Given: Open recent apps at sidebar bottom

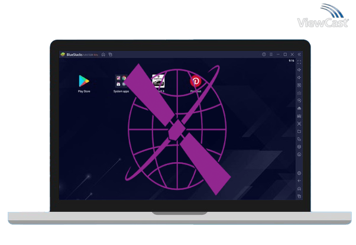Looking at the screenshot, I should pyautogui.click(x=299, y=196).
